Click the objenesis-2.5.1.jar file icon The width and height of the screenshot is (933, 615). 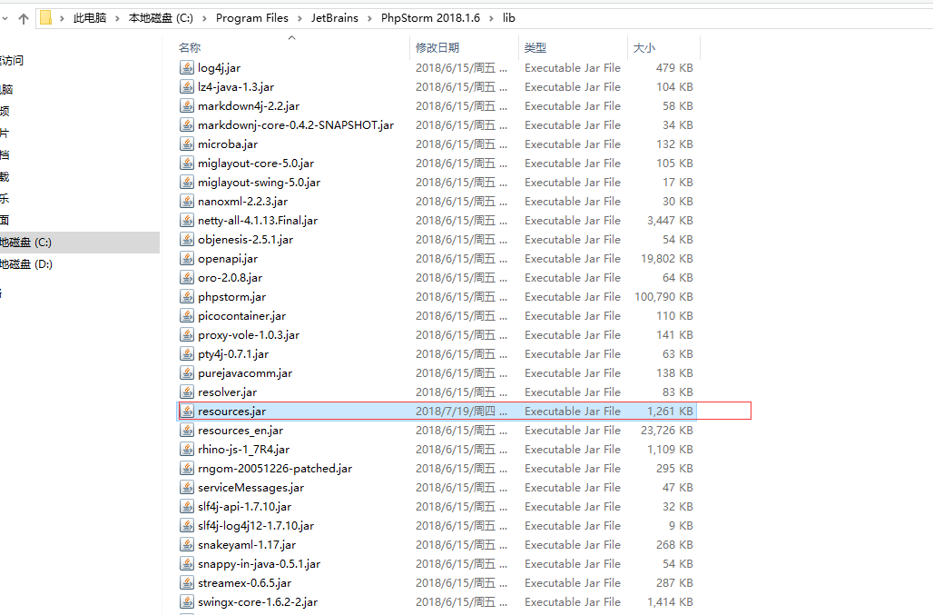187,239
